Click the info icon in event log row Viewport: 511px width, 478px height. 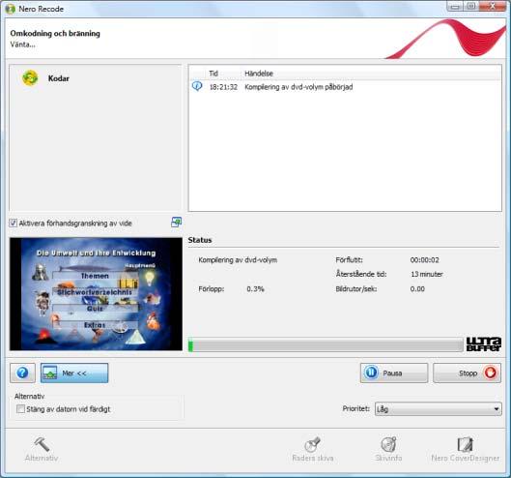click(x=197, y=86)
